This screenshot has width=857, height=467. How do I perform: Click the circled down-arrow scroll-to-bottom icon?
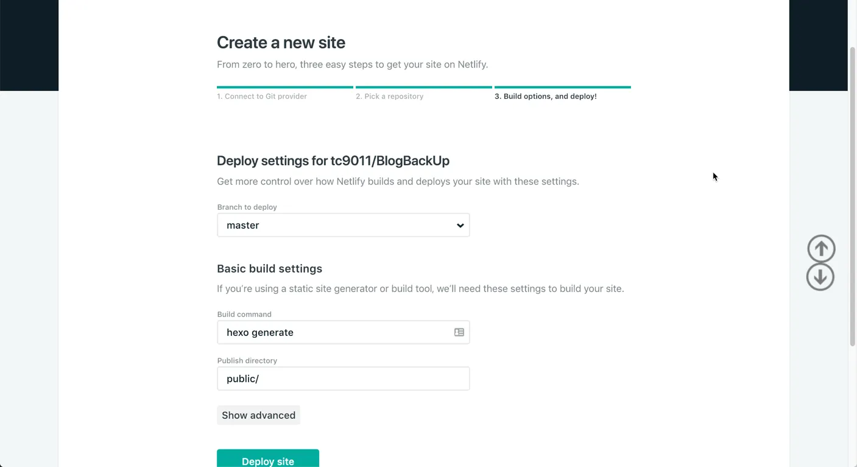point(820,277)
